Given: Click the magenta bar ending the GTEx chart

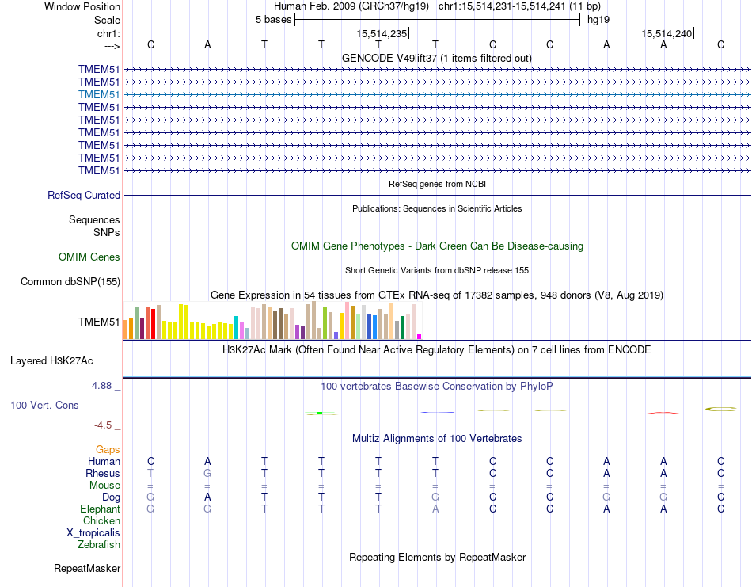Looking at the screenshot, I should (x=420, y=337).
